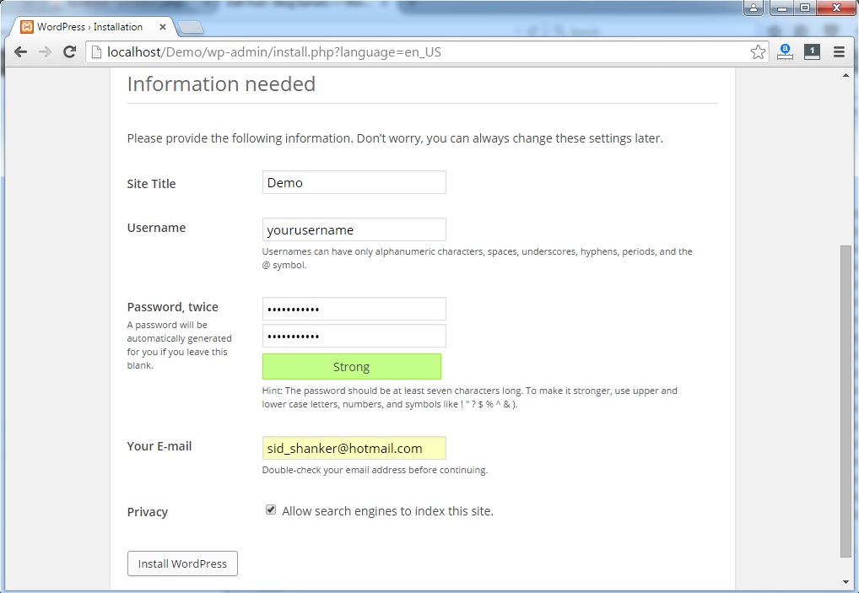Viewport: 859px width, 593px height.
Task: Click the scrollbar up arrow
Action: (845, 76)
